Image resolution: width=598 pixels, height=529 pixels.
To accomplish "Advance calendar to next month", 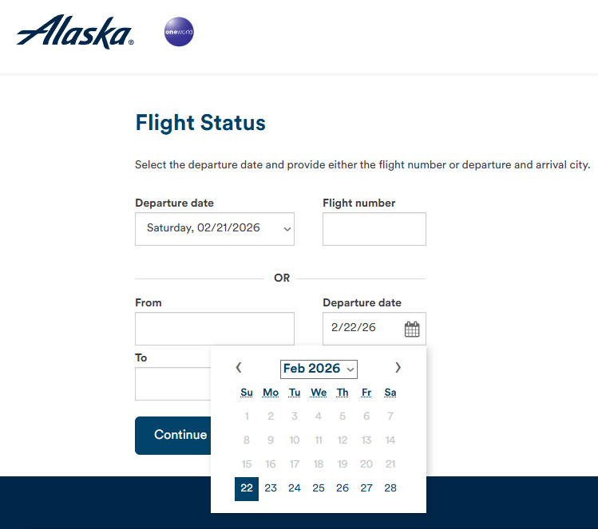I will click(x=398, y=368).
